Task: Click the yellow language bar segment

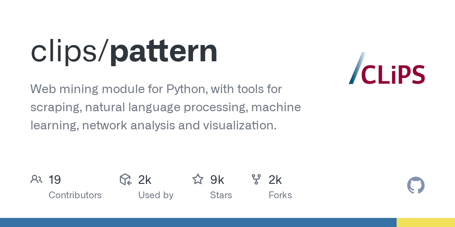Action: point(425,222)
